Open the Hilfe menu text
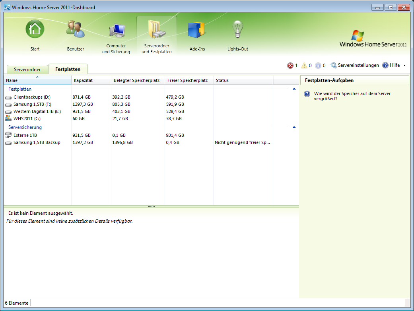414x311 pixels. 395,65
